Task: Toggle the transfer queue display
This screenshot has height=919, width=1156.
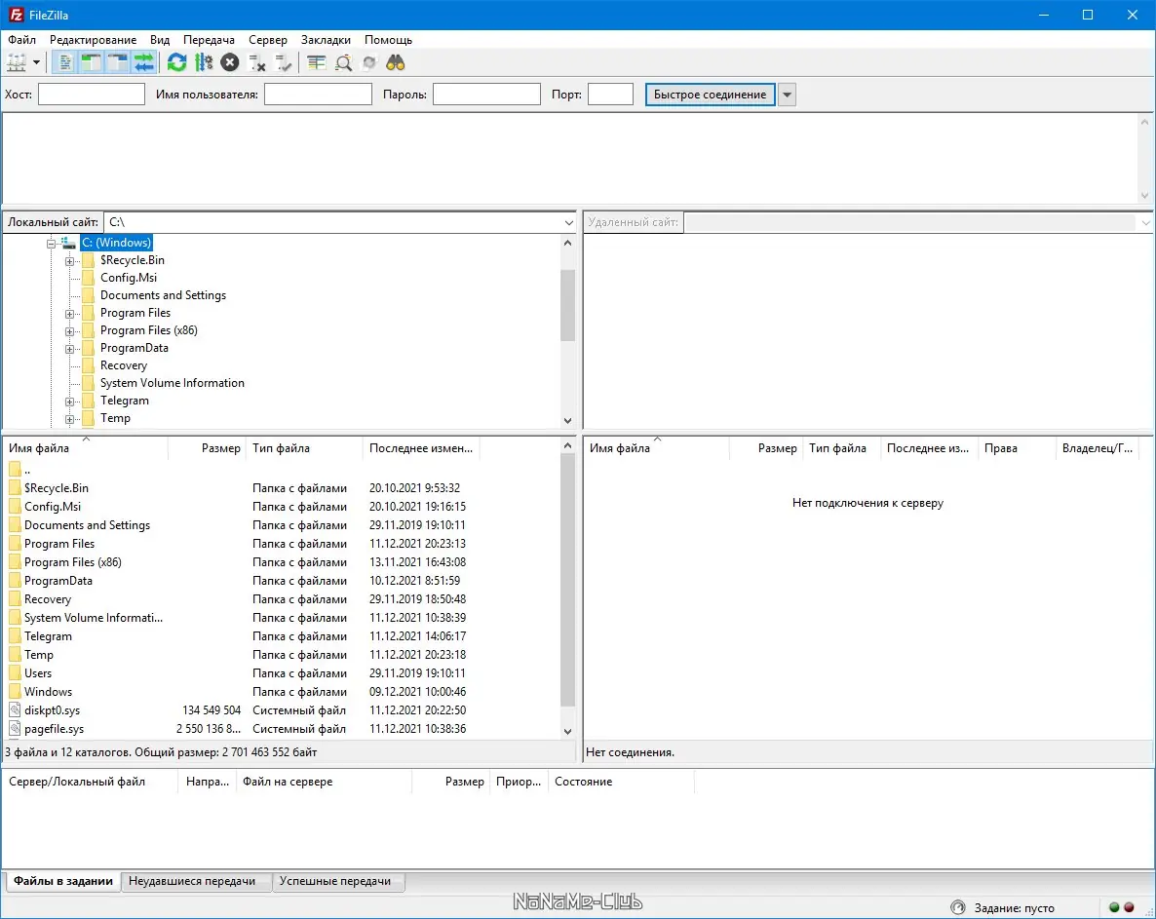Action: click(143, 62)
